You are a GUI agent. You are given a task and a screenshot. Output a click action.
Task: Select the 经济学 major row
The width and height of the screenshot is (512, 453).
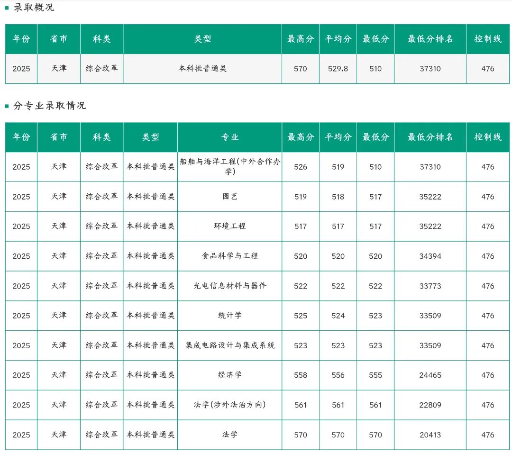[229, 375]
